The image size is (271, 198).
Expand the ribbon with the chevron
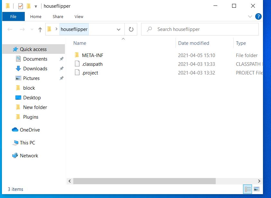point(250,17)
